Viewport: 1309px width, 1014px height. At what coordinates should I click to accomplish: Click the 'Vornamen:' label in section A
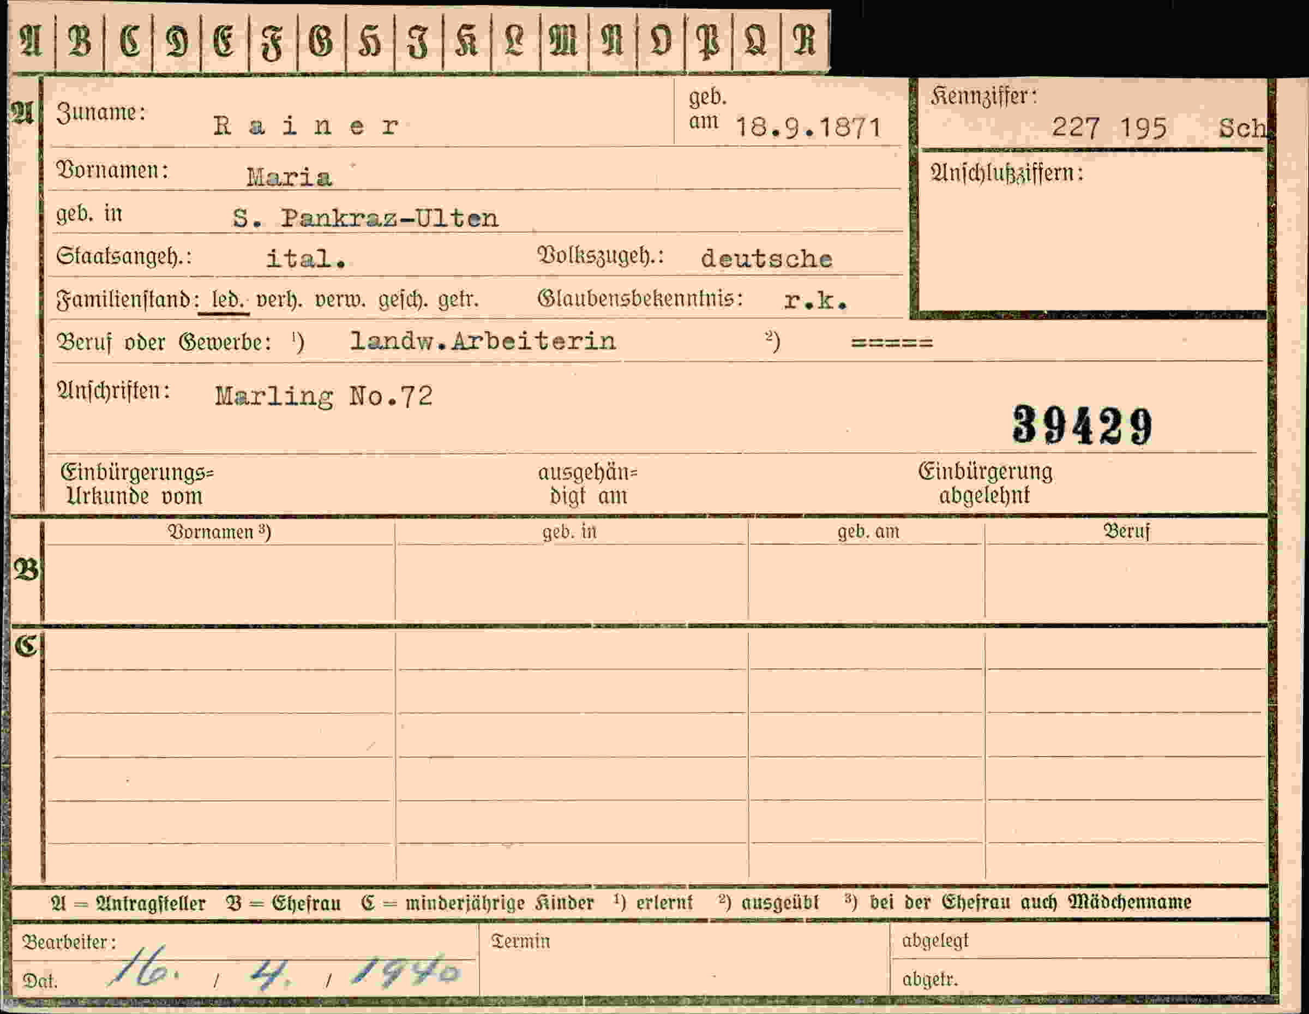coord(112,171)
